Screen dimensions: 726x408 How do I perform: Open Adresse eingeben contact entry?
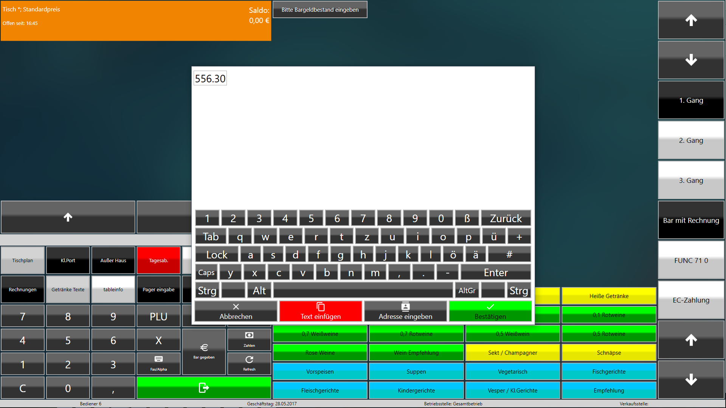pyautogui.click(x=405, y=311)
